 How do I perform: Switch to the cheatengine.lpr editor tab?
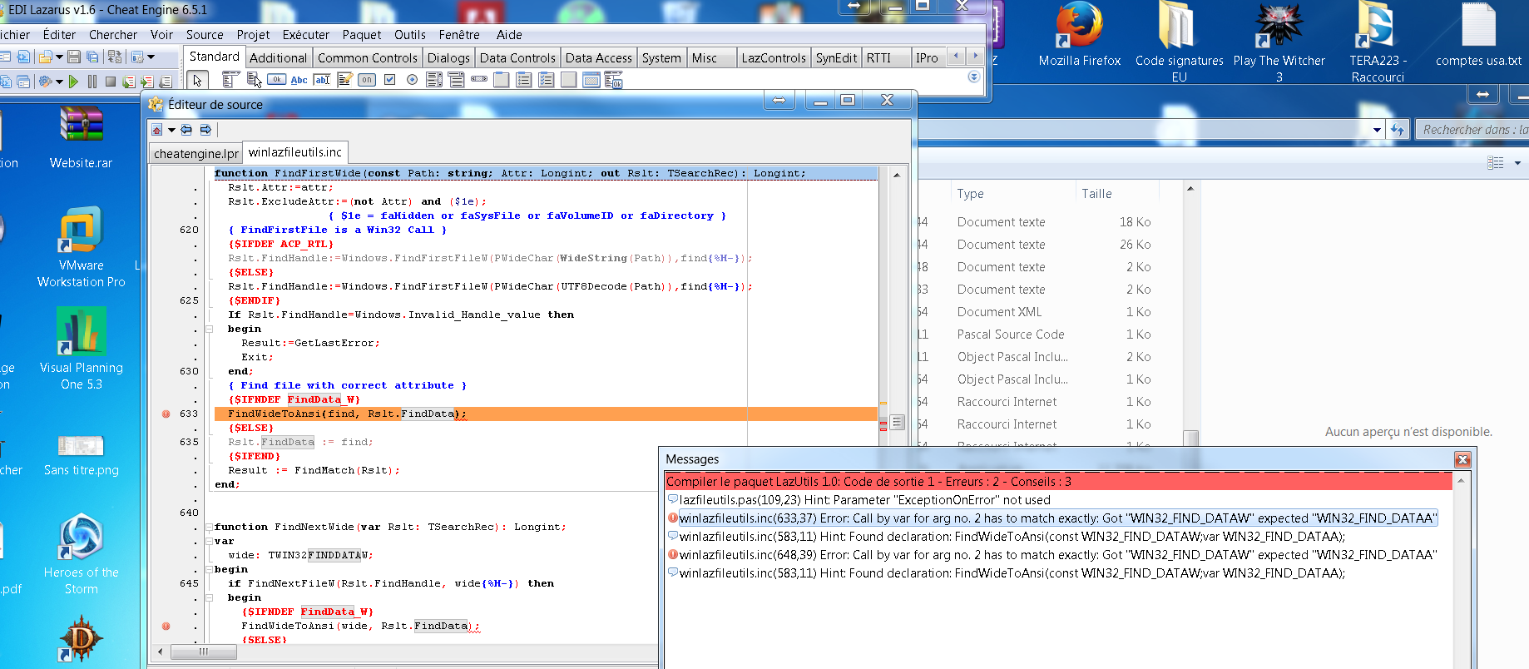[196, 153]
